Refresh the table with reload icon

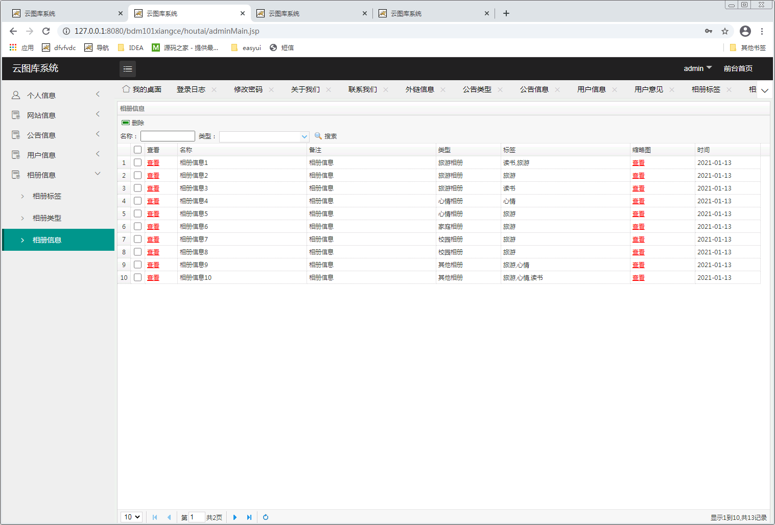click(266, 517)
